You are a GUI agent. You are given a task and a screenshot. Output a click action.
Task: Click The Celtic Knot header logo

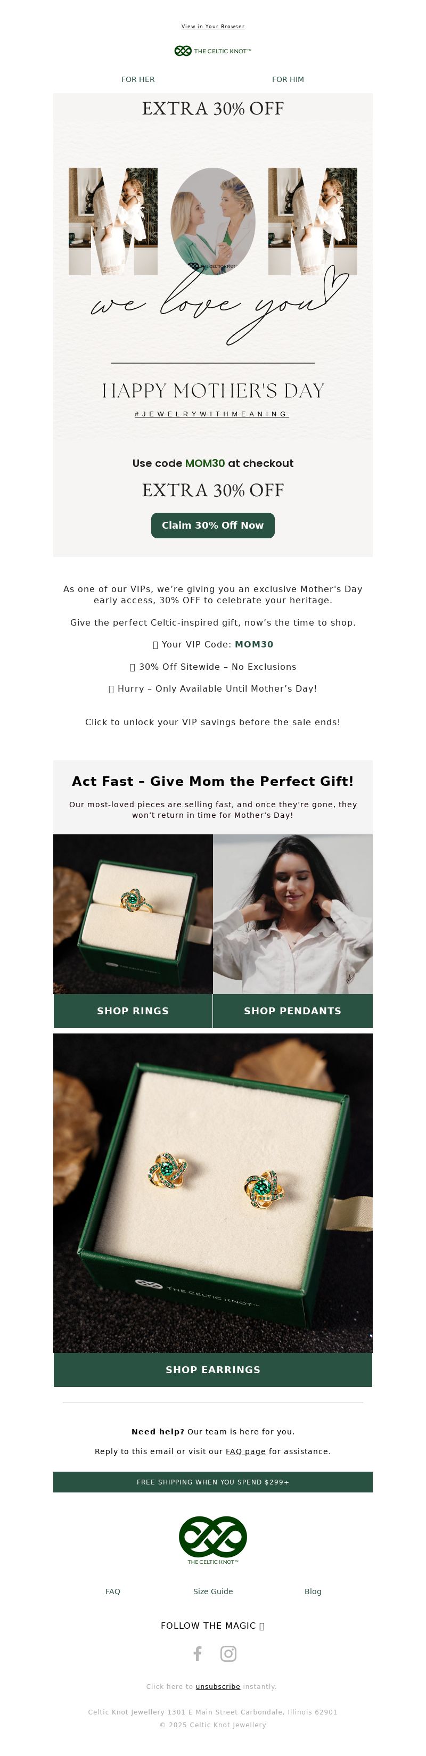212,51
